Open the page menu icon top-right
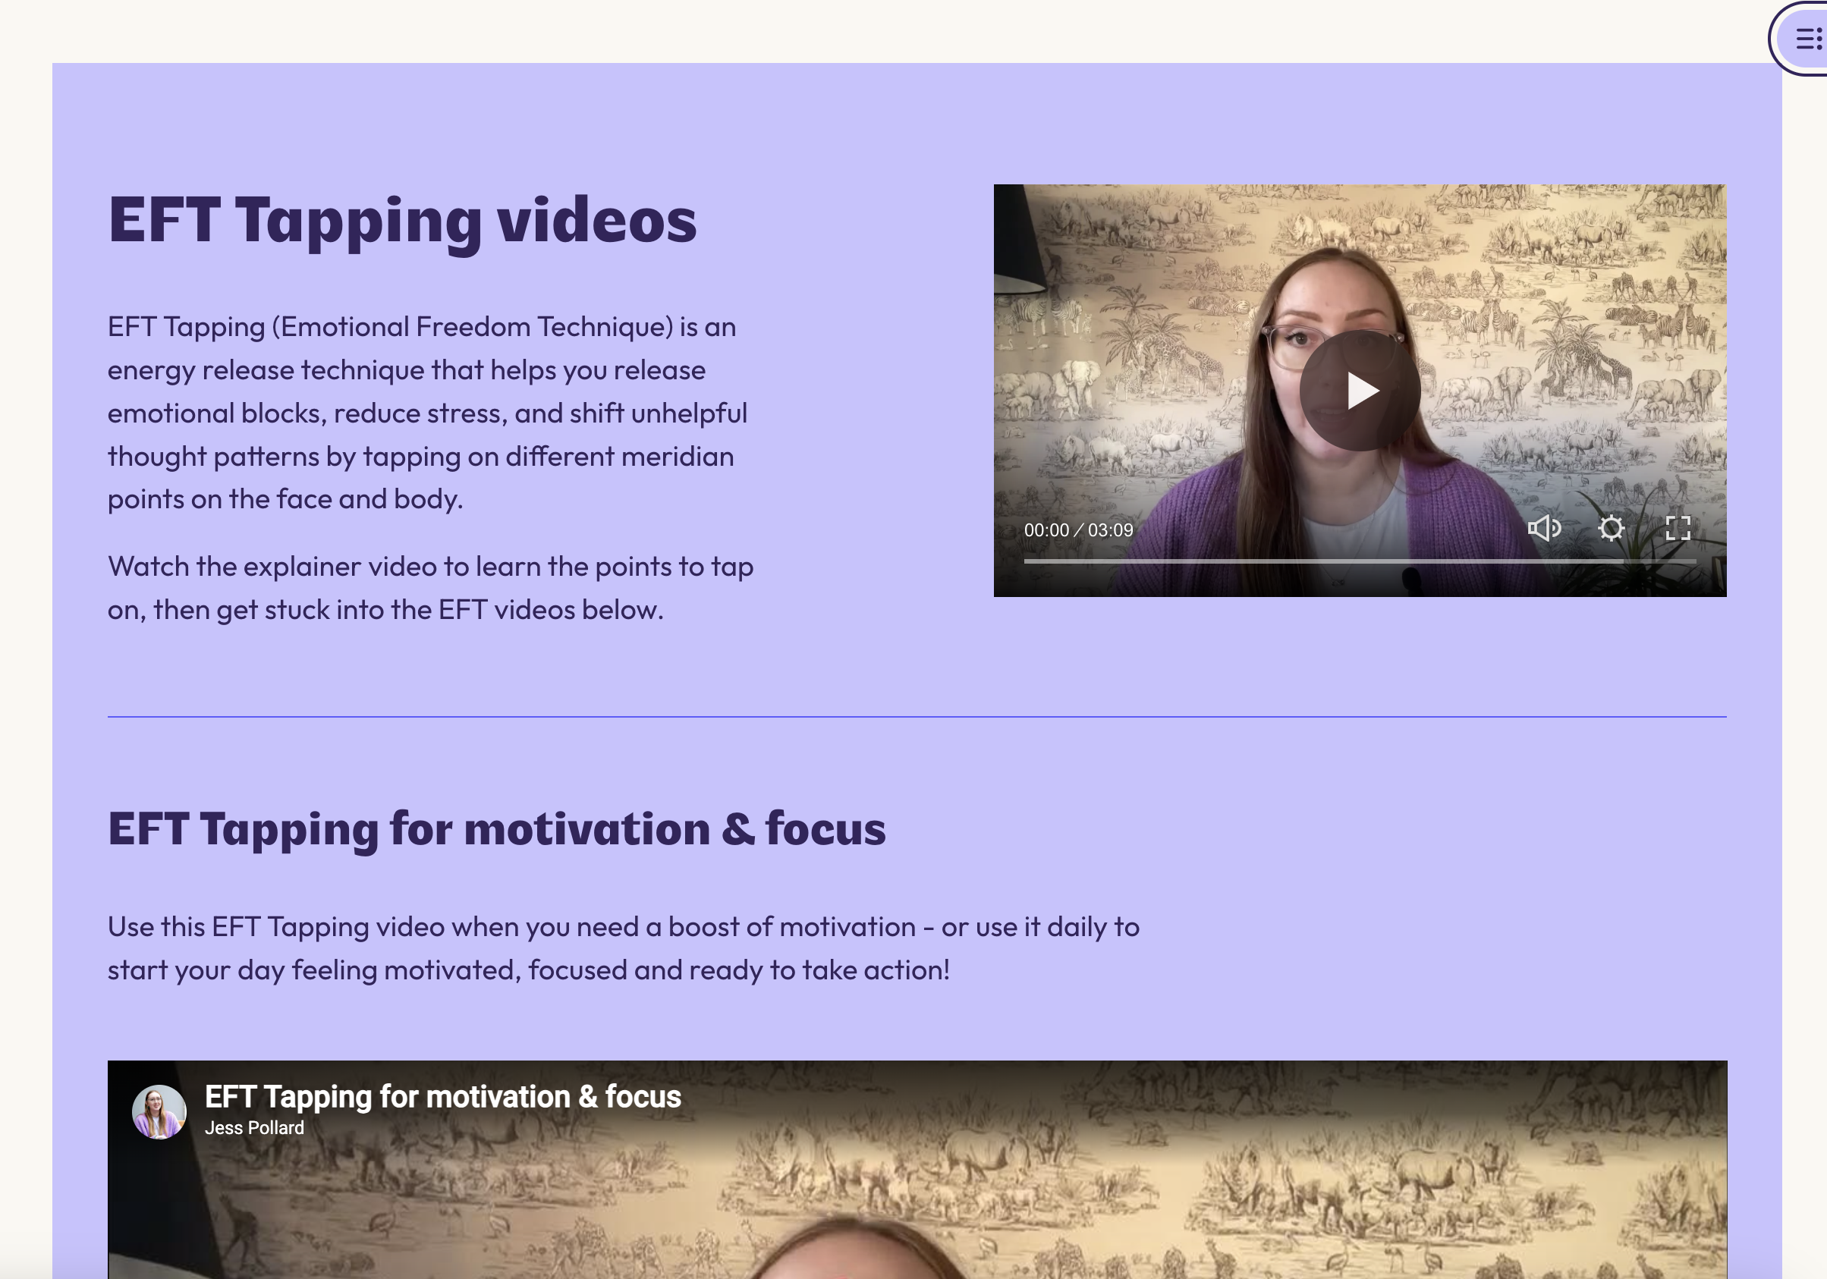 coord(1807,38)
